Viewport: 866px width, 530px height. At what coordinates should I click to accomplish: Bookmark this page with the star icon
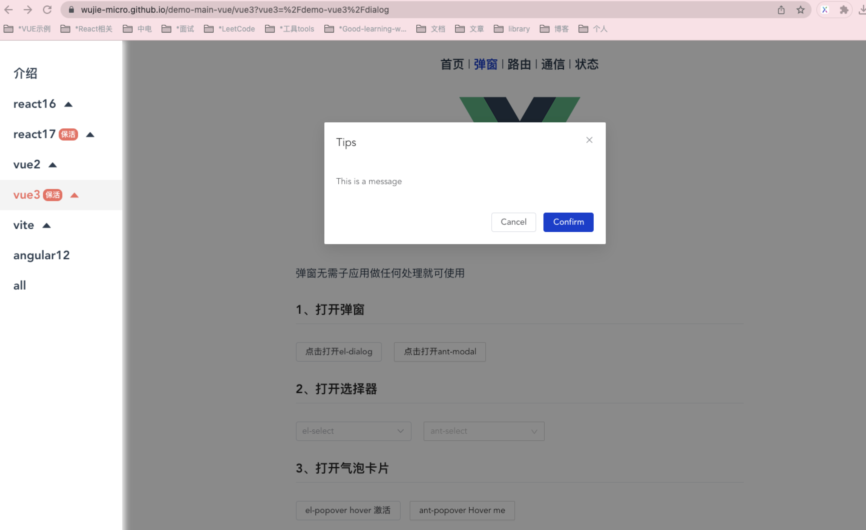pos(800,9)
